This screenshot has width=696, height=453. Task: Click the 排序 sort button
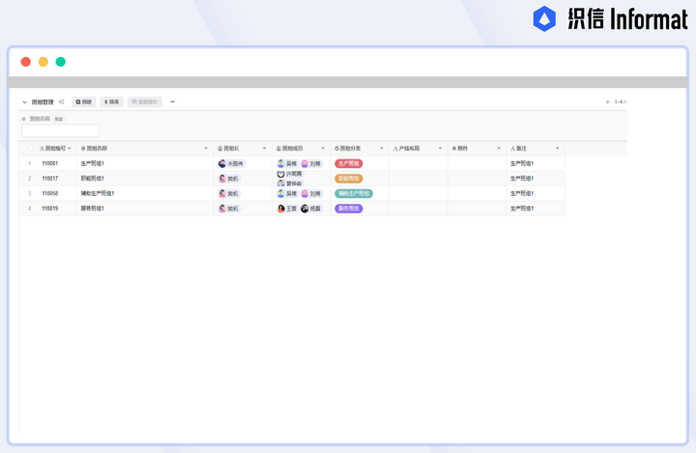click(112, 102)
